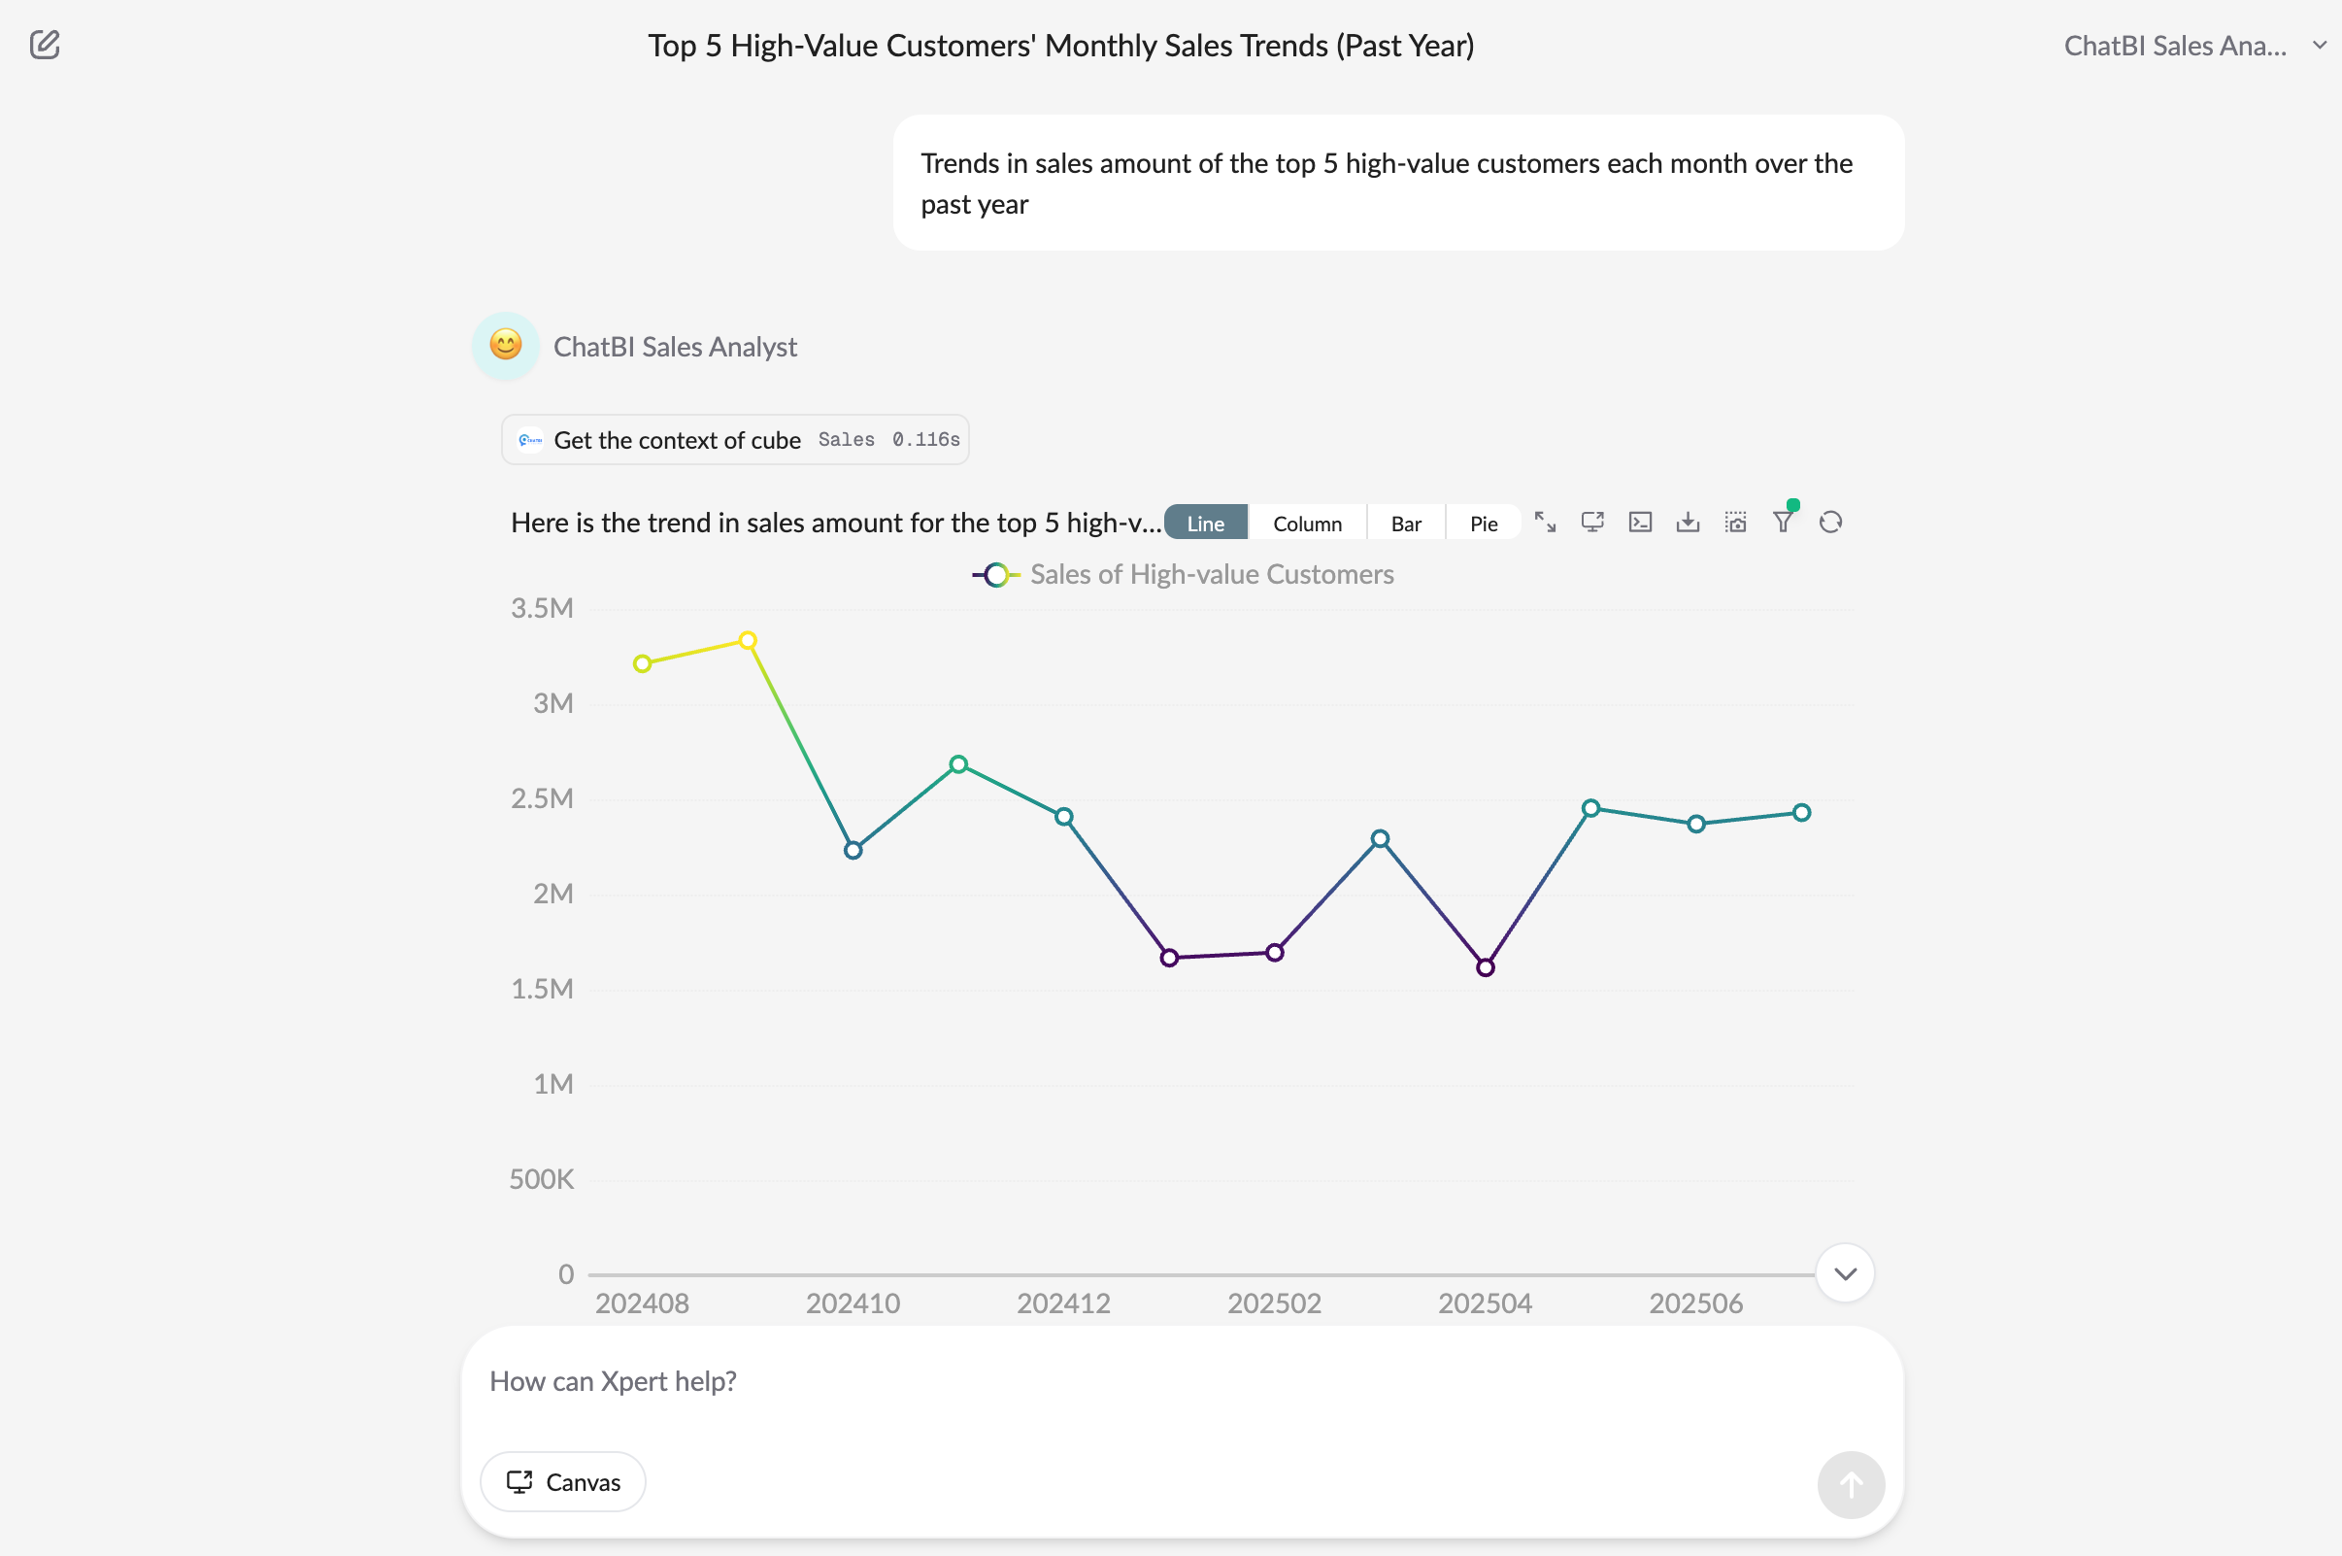Select the Line chart tab
Viewport: 2342px width, 1556px height.
coord(1205,523)
